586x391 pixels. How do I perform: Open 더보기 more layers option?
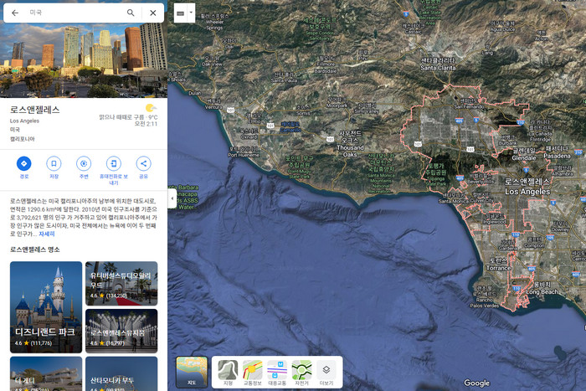(x=326, y=373)
